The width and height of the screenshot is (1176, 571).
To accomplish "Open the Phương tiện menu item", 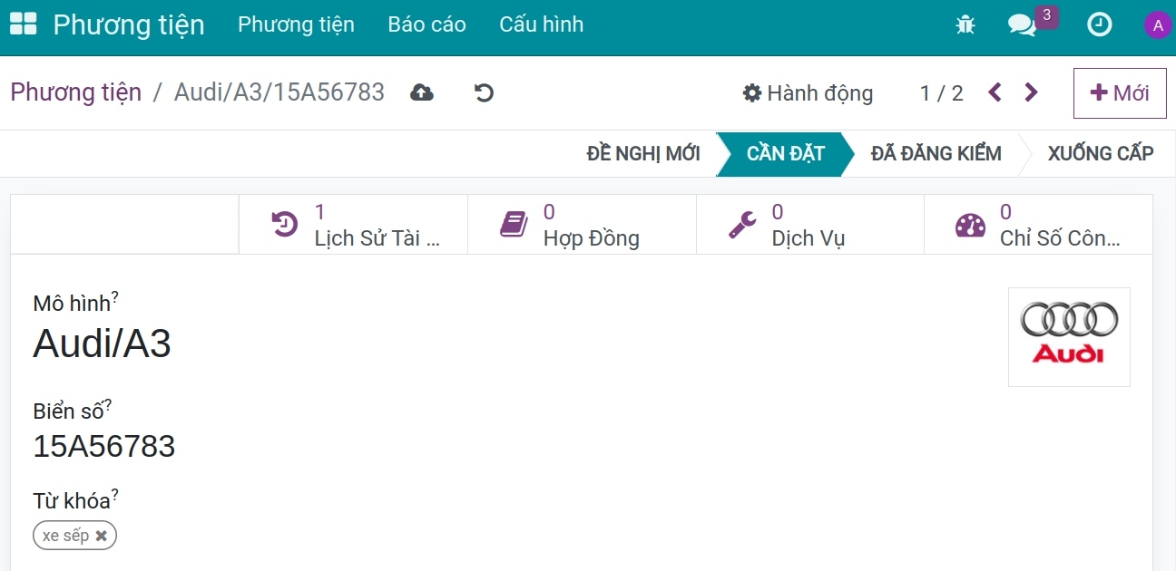I will coord(296,24).
